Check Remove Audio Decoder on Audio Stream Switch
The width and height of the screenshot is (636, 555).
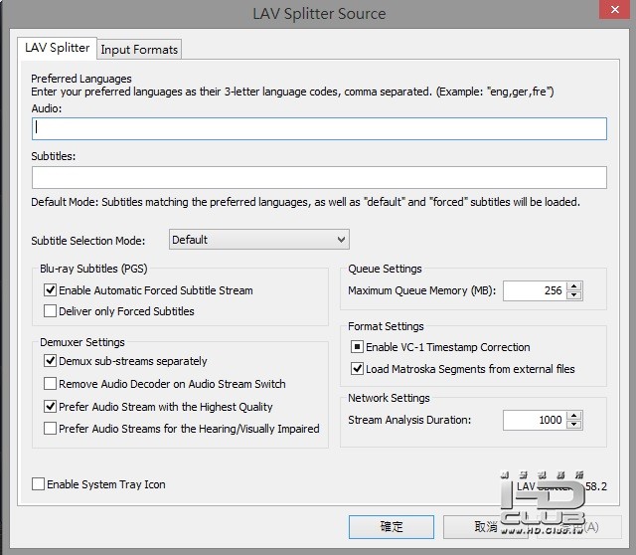coord(51,384)
